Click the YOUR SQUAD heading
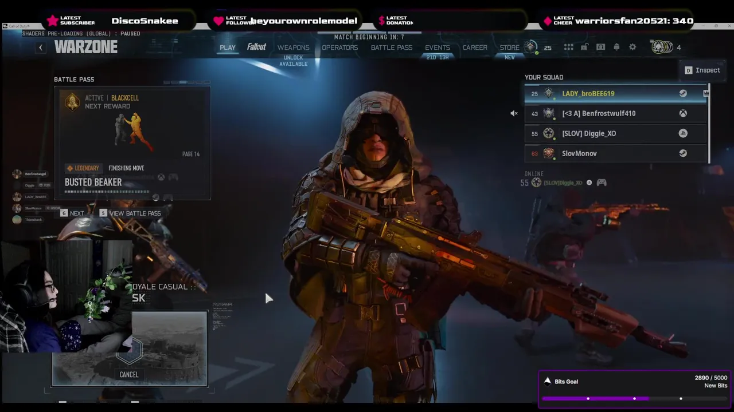This screenshot has width=734, height=412. click(544, 77)
